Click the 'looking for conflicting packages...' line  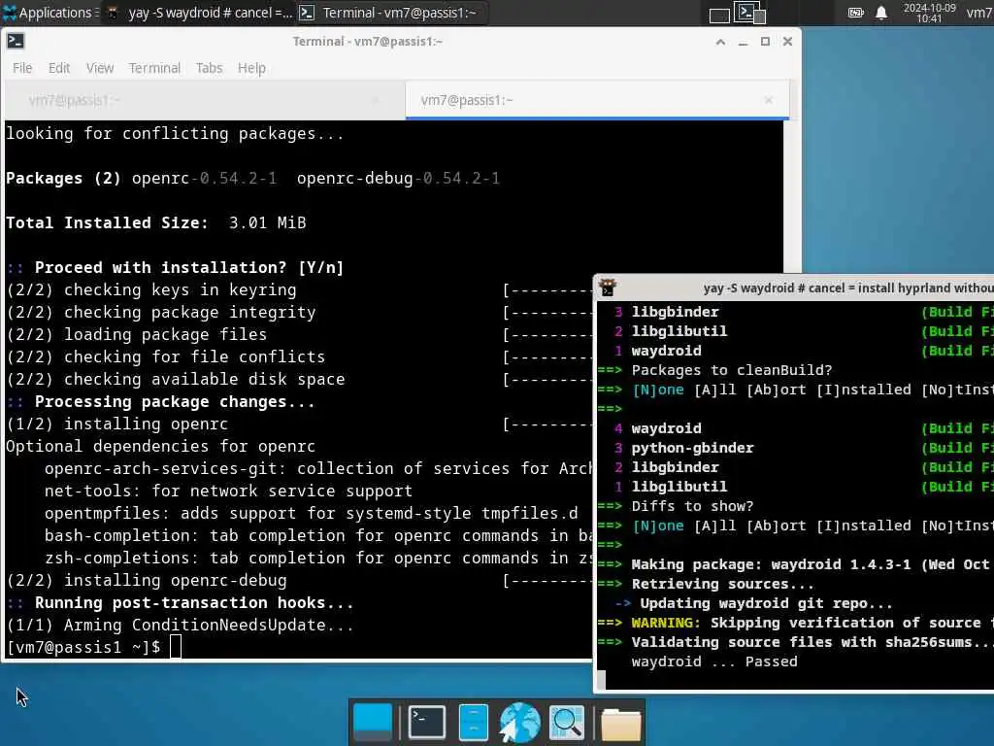(175, 134)
